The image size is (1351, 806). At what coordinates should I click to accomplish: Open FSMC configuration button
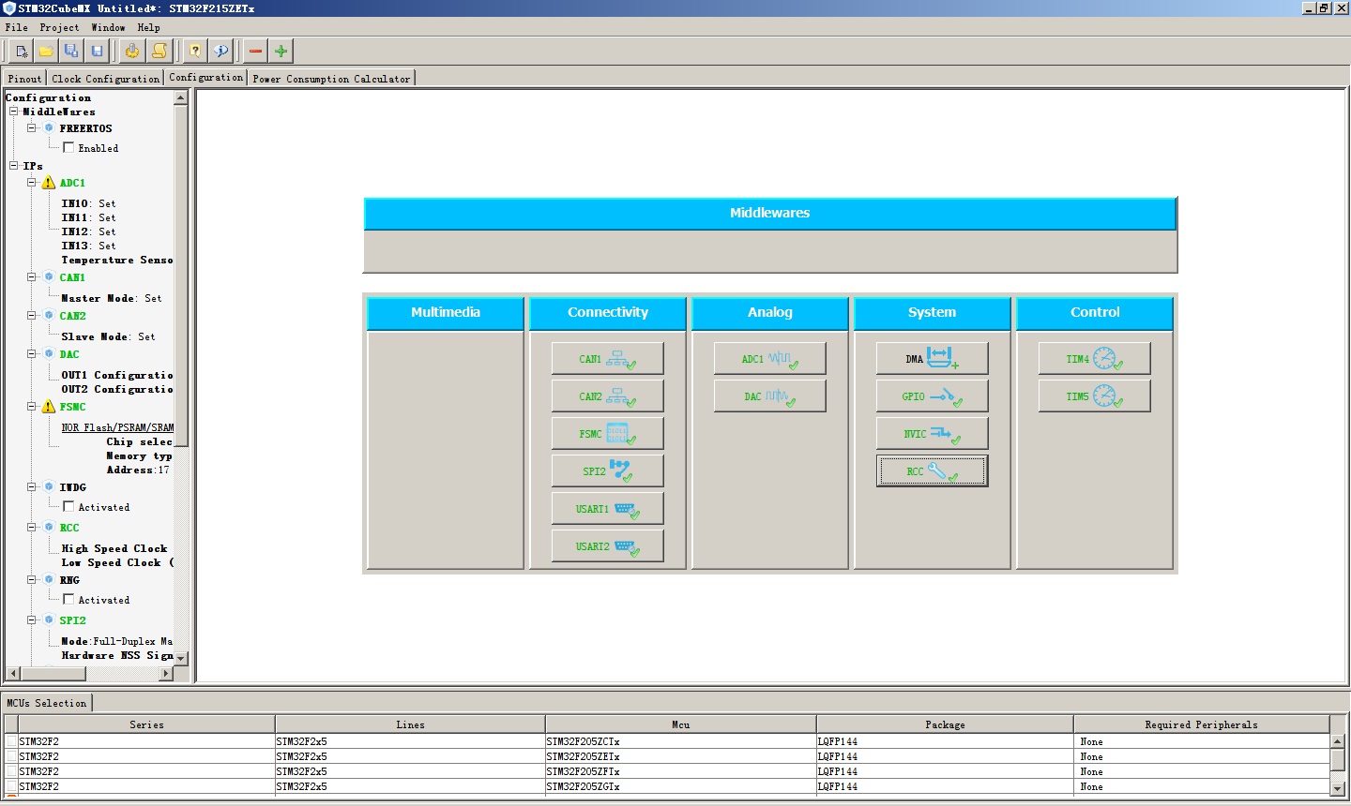pyautogui.click(x=607, y=434)
